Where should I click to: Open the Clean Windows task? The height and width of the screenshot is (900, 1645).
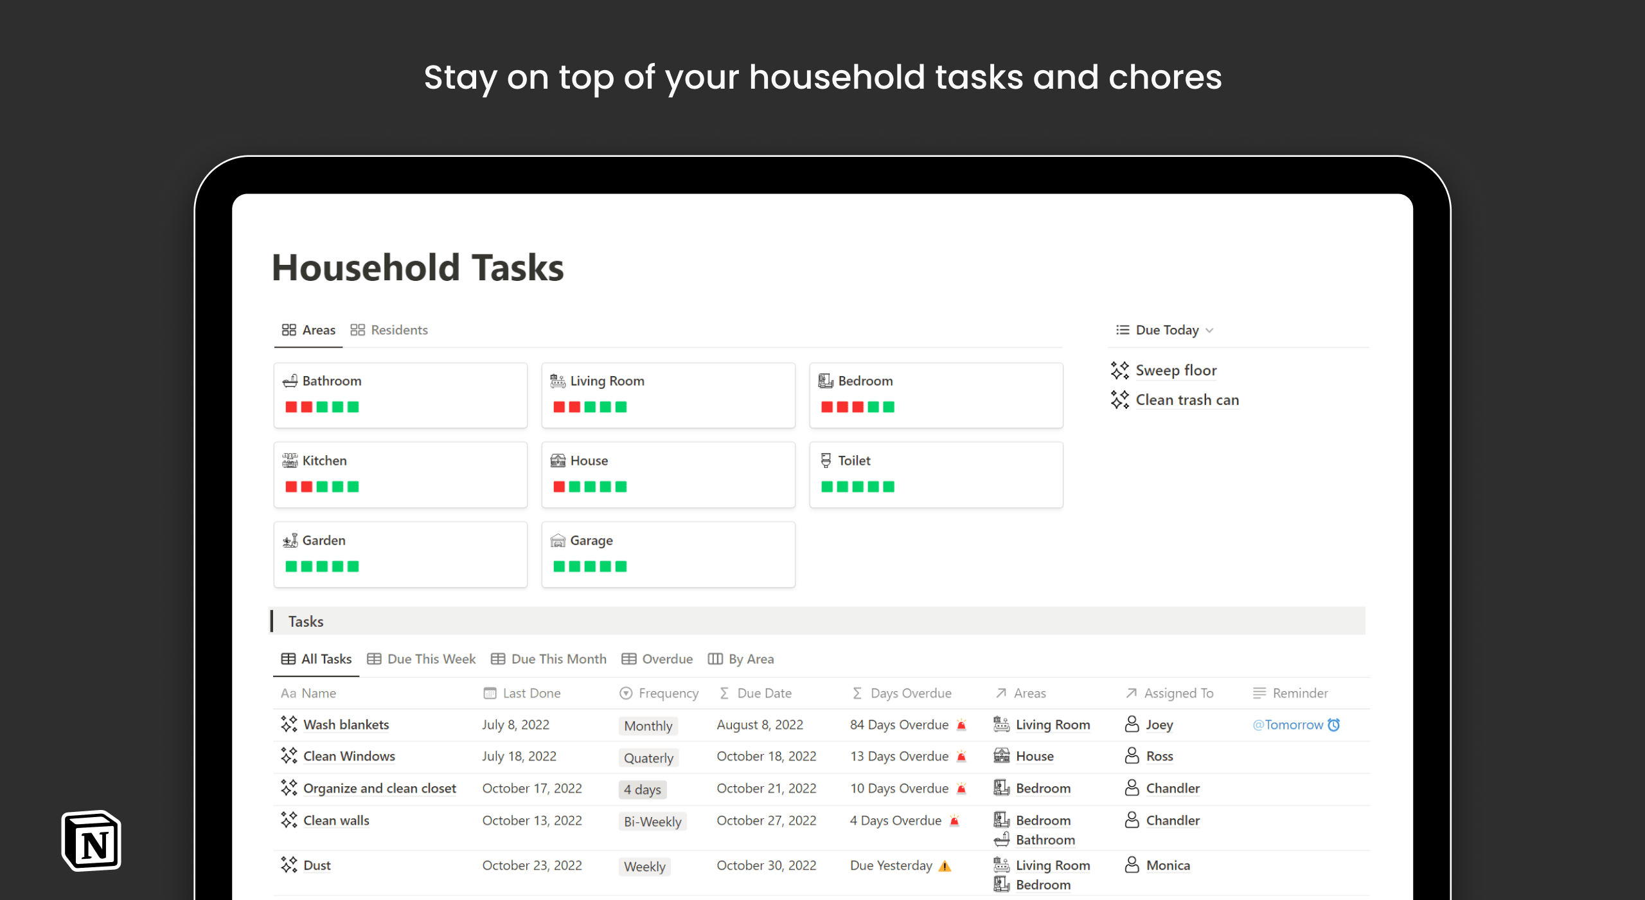[349, 756]
